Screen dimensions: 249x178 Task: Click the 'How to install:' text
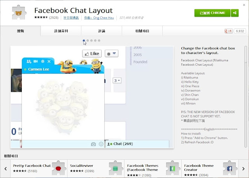tap(191, 134)
